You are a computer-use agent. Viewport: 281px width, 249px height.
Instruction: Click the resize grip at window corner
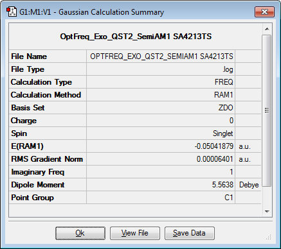click(268, 237)
